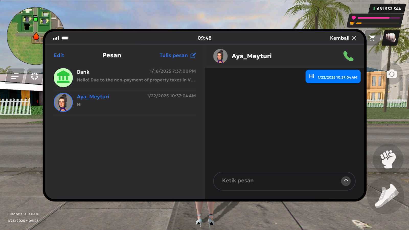Close the phone with Kembali
Viewport: 409px width, 230px height.
[343, 38]
